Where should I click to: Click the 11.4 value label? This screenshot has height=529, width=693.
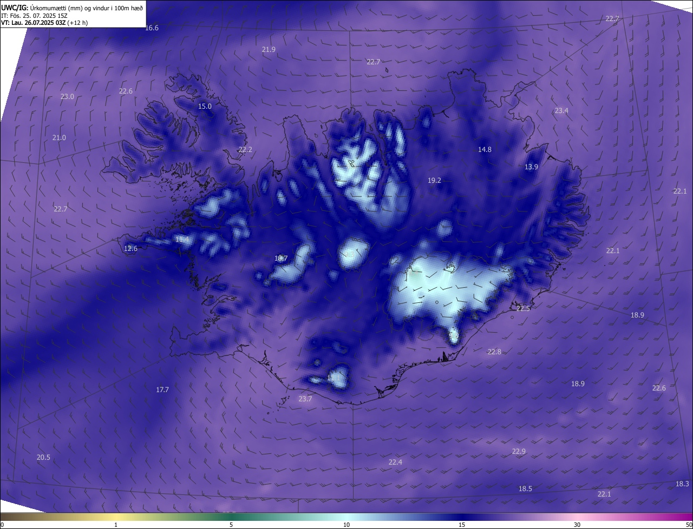click(182, 240)
